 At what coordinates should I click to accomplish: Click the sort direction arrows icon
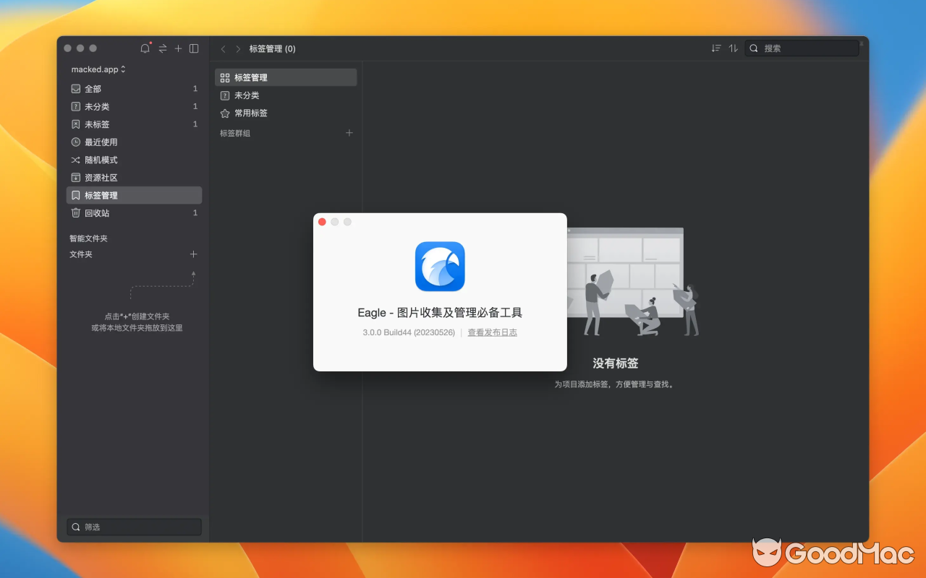point(733,48)
